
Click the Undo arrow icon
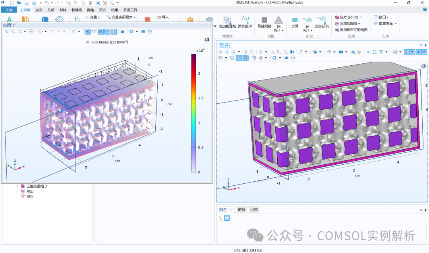[x=47, y=3]
